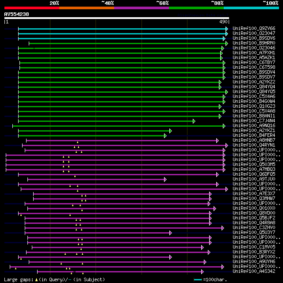
Task: Select the UniRef100_Q4RYN1 label
Action: [254, 145]
